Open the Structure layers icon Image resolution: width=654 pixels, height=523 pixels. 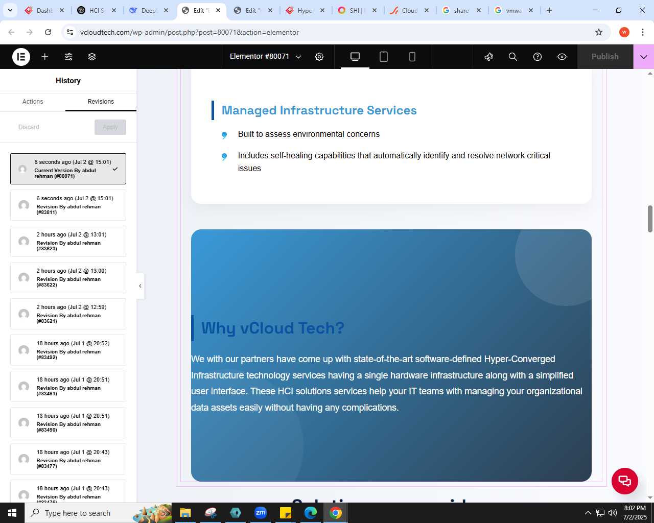coord(92,57)
